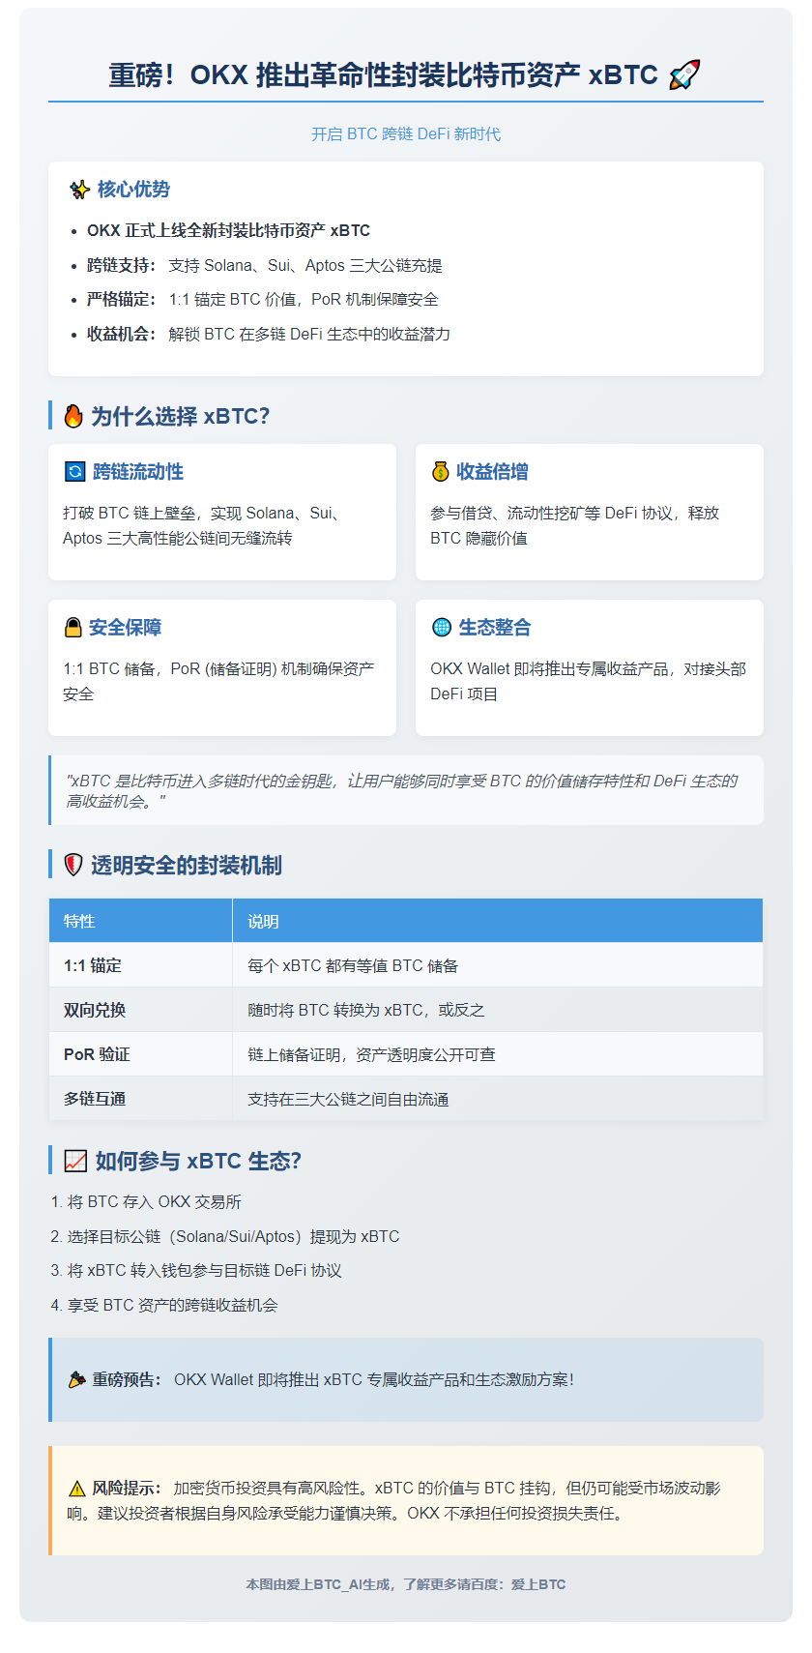Click subtitle 开启 BTC 跨链 DeFi 新时代
Viewport: 812px width, 1653px height.
coord(406,133)
